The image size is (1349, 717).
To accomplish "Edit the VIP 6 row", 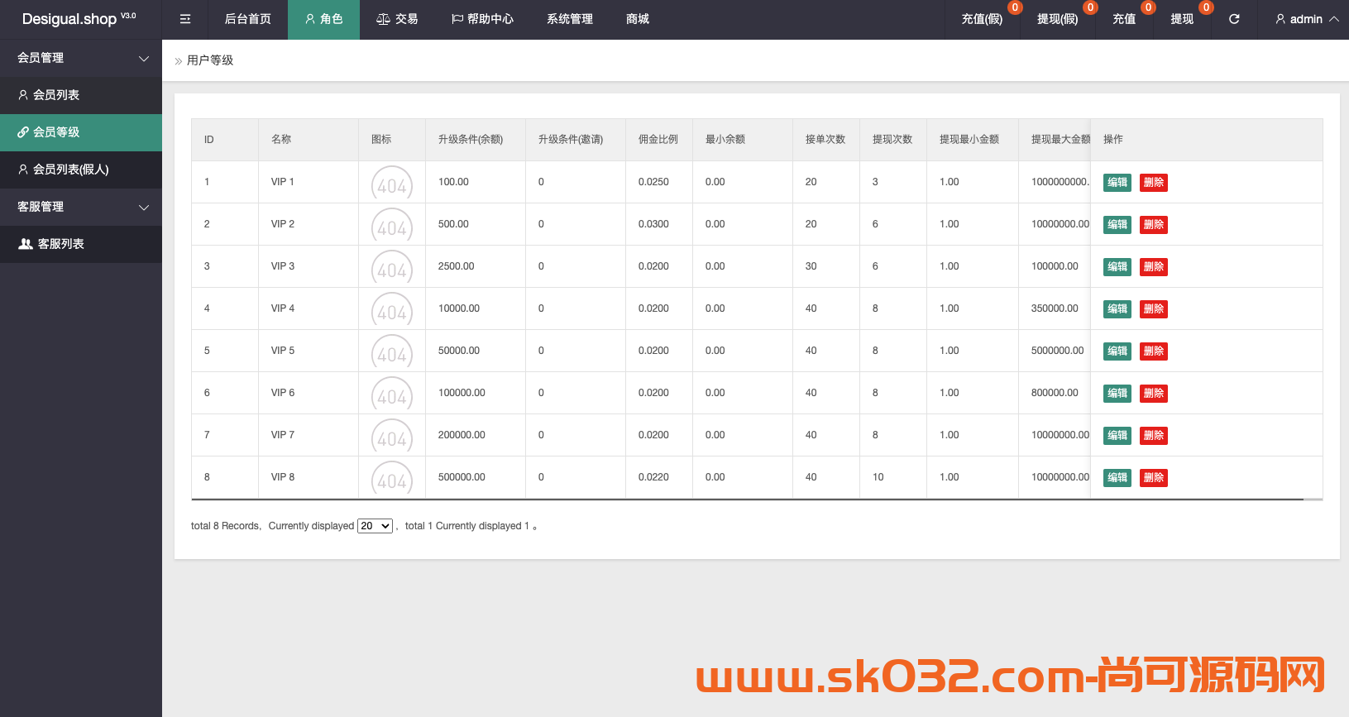I will pyautogui.click(x=1117, y=394).
